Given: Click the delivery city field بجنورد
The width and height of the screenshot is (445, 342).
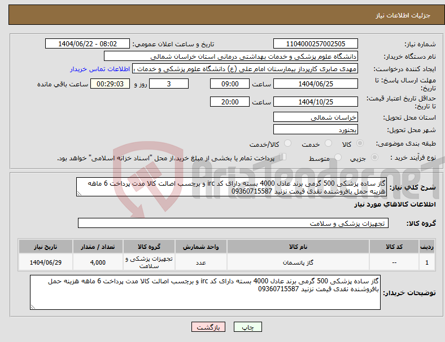Looking at the screenshot, I should click(x=316, y=129).
